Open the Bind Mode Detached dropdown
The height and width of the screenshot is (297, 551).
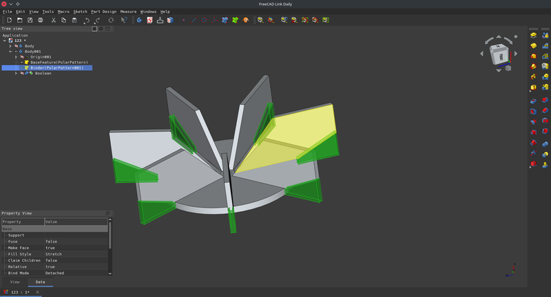pyautogui.click(x=76, y=273)
